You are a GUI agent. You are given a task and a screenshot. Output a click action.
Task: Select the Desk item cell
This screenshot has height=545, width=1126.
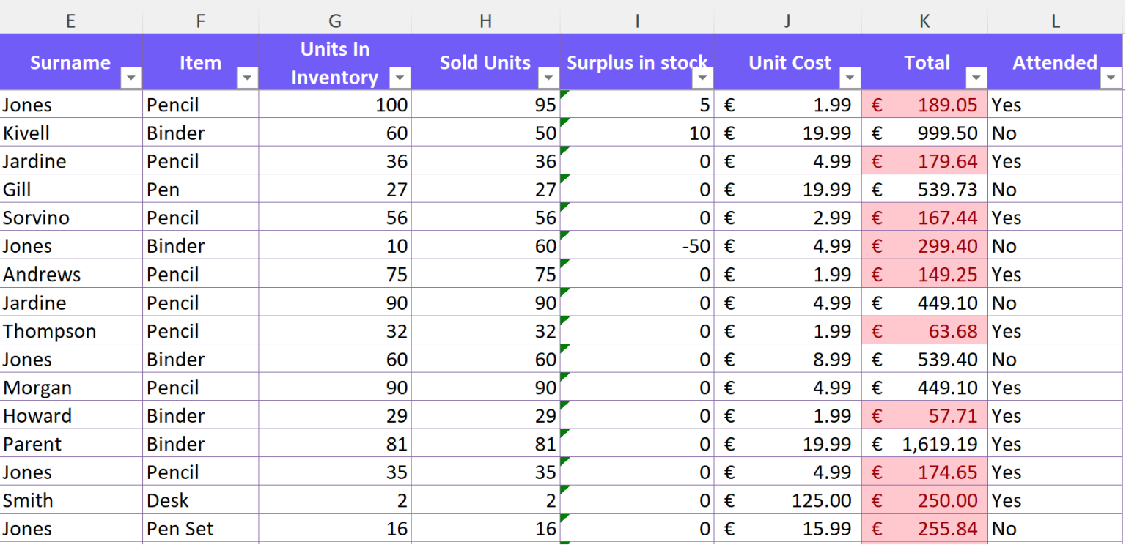199,501
